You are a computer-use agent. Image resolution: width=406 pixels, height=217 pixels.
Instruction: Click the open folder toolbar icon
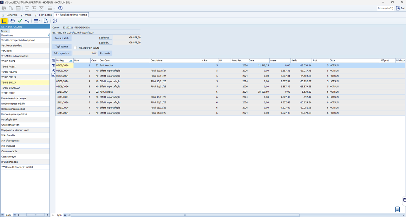[13, 21]
